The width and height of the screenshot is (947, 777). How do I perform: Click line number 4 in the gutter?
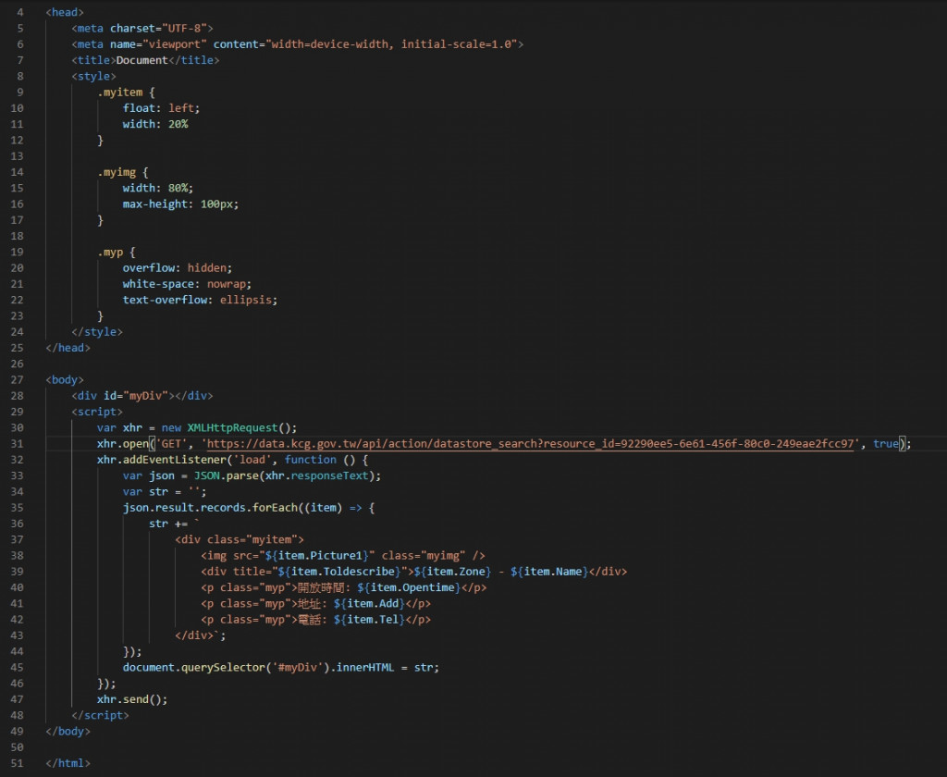20,12
